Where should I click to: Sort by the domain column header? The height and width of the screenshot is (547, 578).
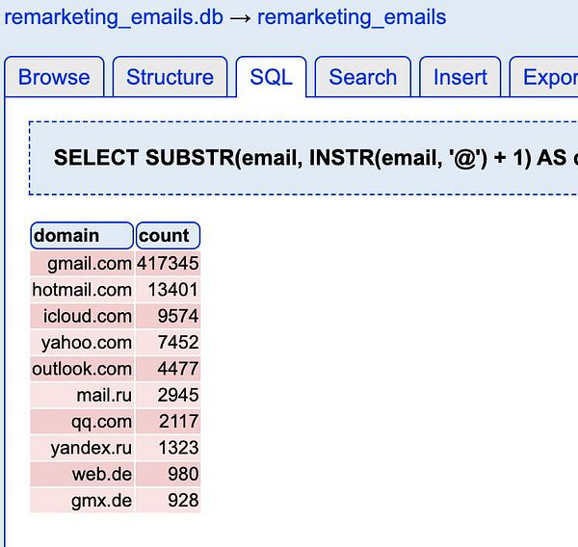tap(82, 235)
